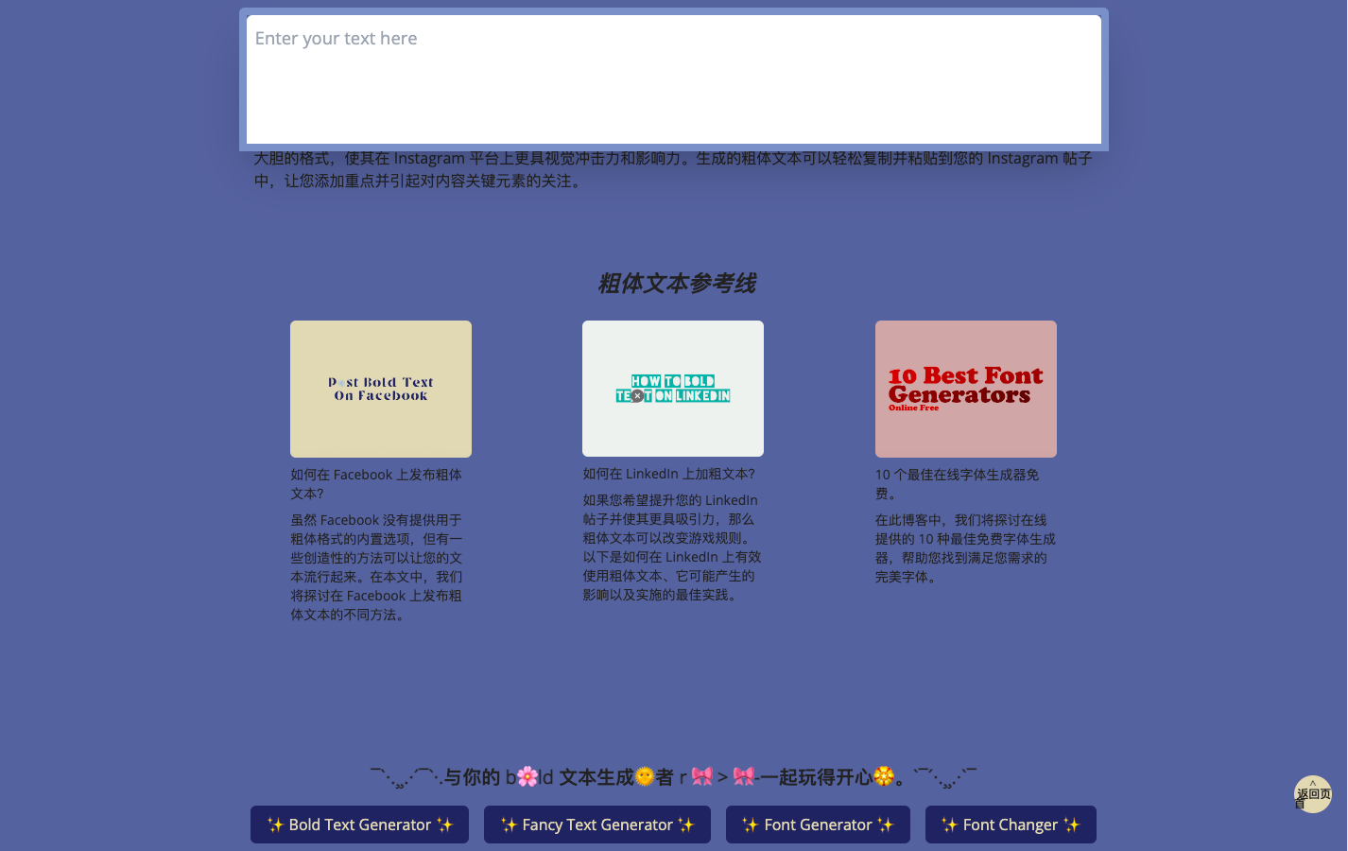Click the pink bow emoji in the footer text
This screenshot has width=1348, height=851.
pyautogui.click(x=700, y=777)
